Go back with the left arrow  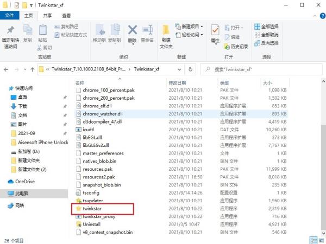point(6,69)
